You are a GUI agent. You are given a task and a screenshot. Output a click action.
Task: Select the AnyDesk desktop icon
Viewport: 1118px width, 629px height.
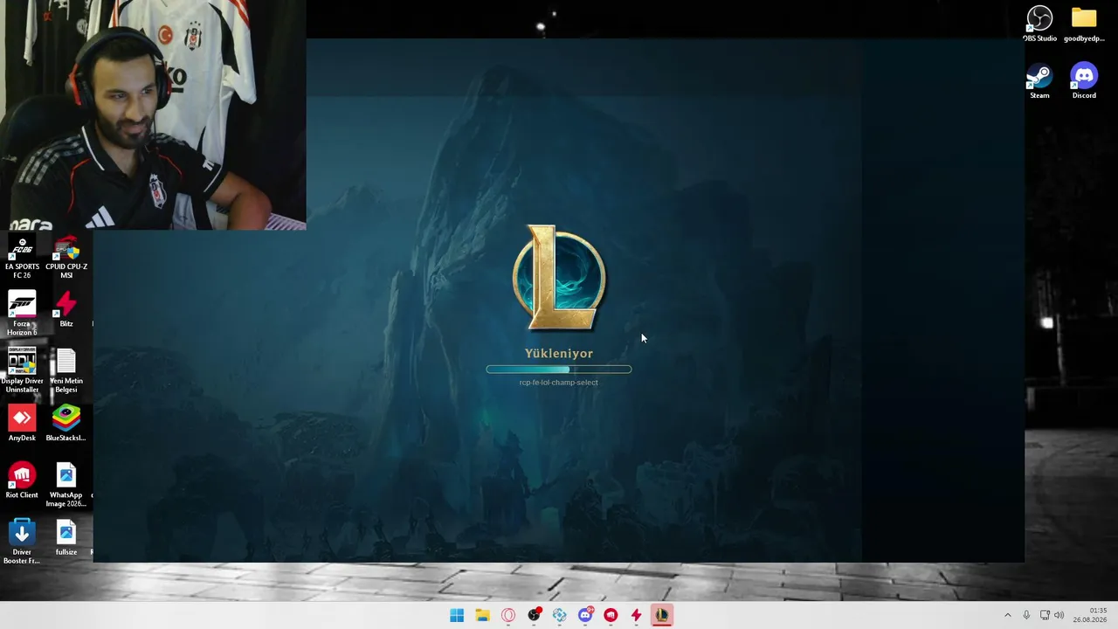click(22, 423)
